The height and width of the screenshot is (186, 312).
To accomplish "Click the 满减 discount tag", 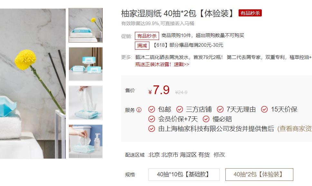I will (x=142, y=45).
